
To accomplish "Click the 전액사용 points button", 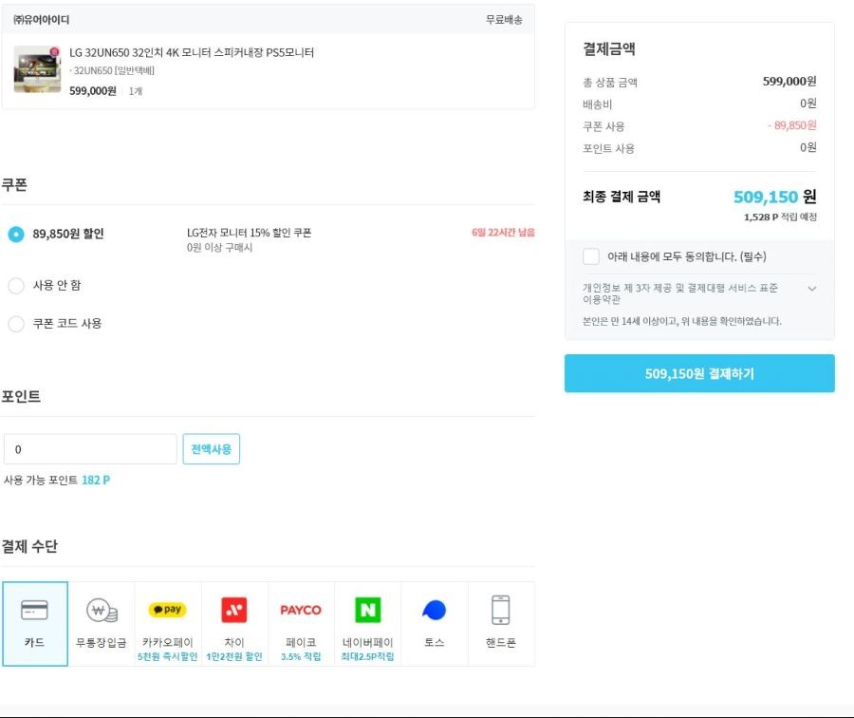I will tap(212, 449).
